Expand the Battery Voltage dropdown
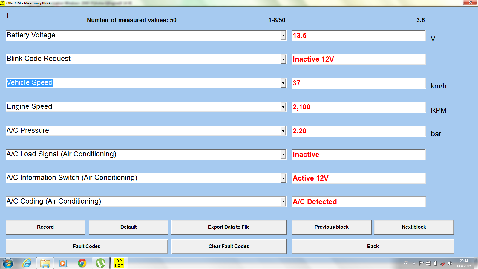478x269 pixels. 283,36
